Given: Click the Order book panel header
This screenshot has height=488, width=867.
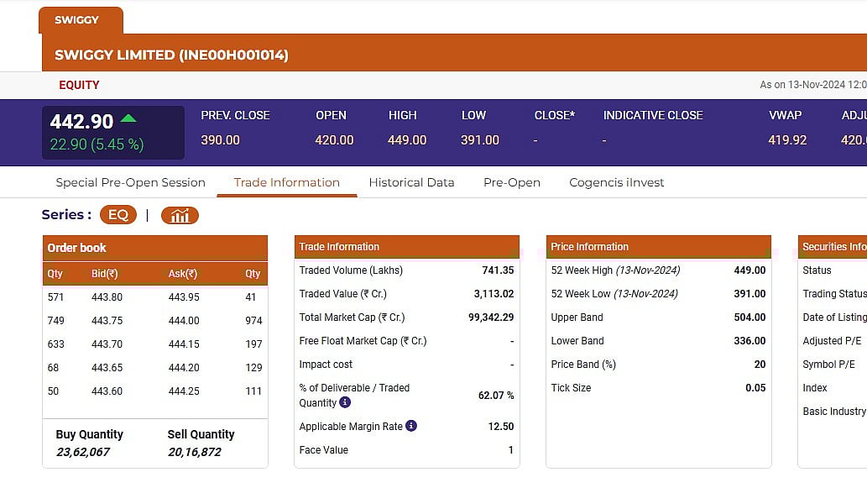Looking at the screenshot, I should [154, 248].
